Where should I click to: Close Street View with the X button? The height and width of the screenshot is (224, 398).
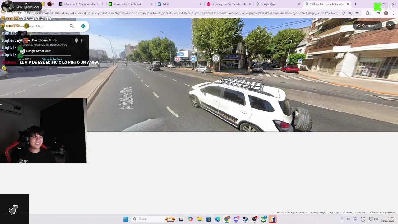click(x=390, y=25)
